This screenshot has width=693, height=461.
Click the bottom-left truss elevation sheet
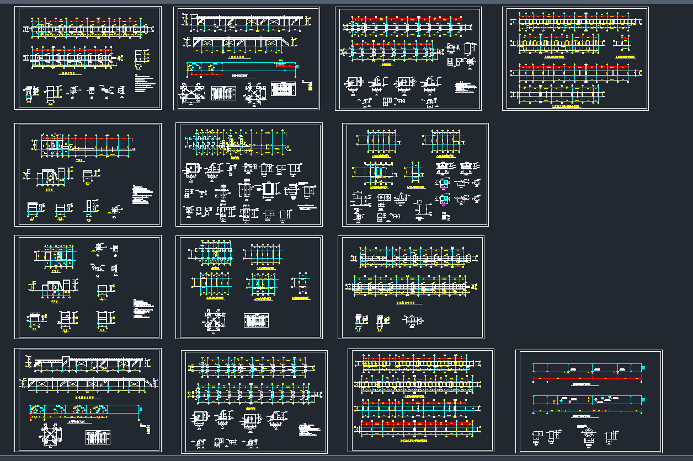(x=88, y=400)
